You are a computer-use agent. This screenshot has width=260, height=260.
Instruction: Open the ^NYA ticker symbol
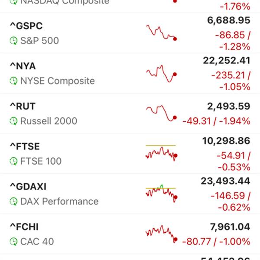23,66
